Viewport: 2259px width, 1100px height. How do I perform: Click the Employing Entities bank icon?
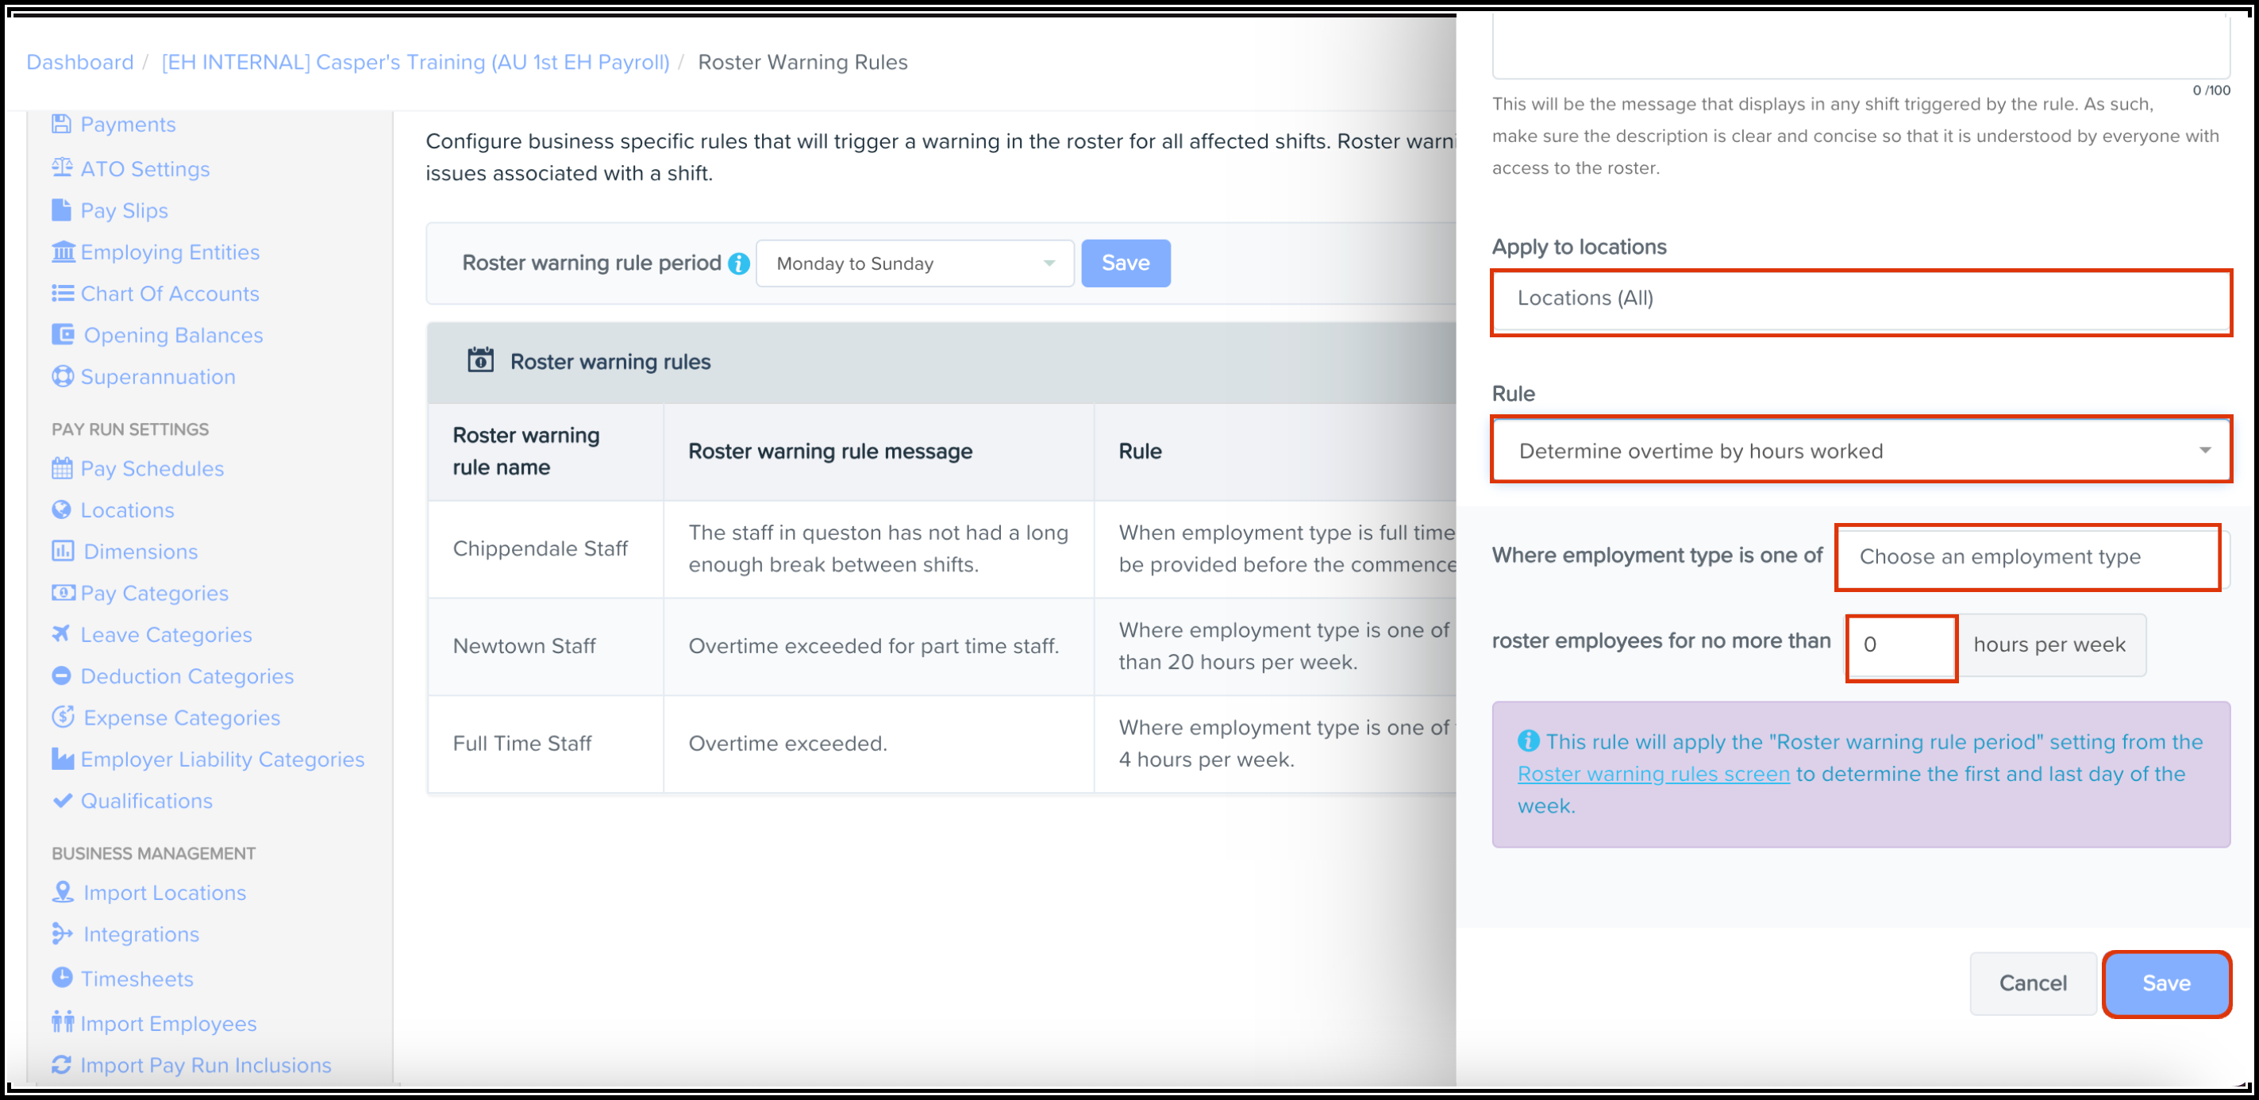pos(62,252)
